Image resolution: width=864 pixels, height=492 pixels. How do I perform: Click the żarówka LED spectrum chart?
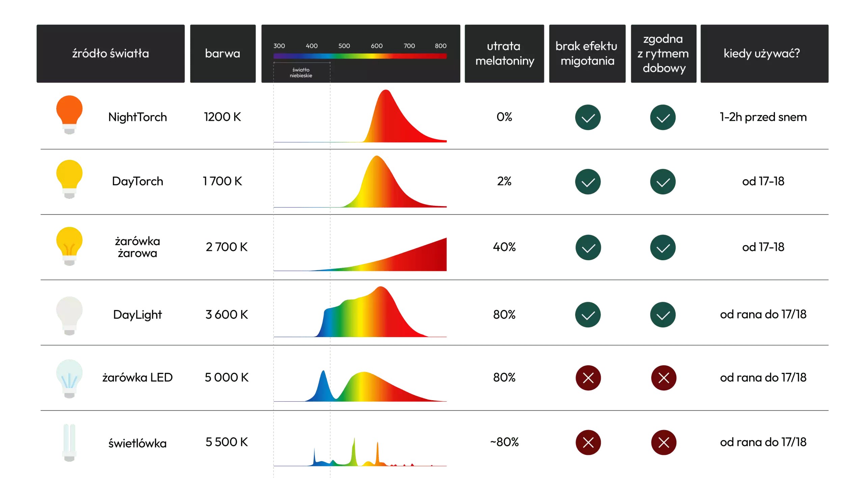(360, 386)
